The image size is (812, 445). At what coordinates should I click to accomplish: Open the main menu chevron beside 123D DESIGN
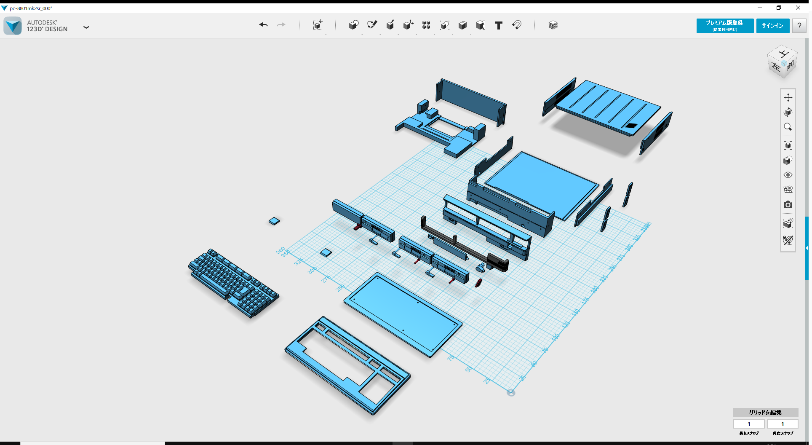pos(86,27)
